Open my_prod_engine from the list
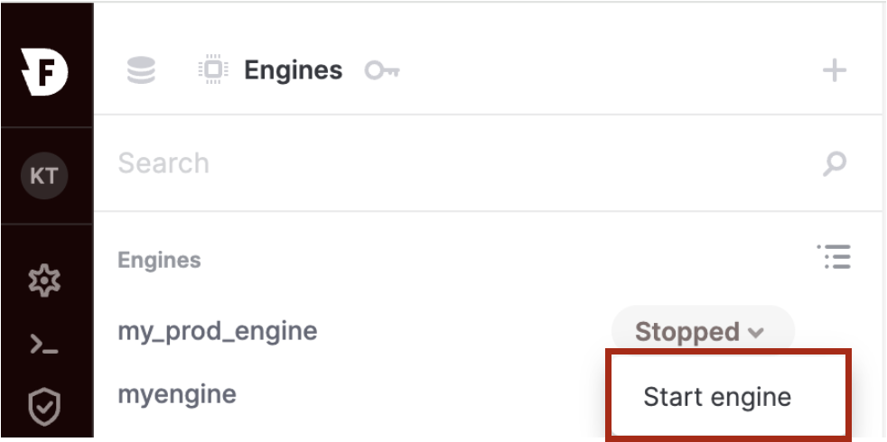Screen dimensions: 887x442 click(x=217, y=331)
